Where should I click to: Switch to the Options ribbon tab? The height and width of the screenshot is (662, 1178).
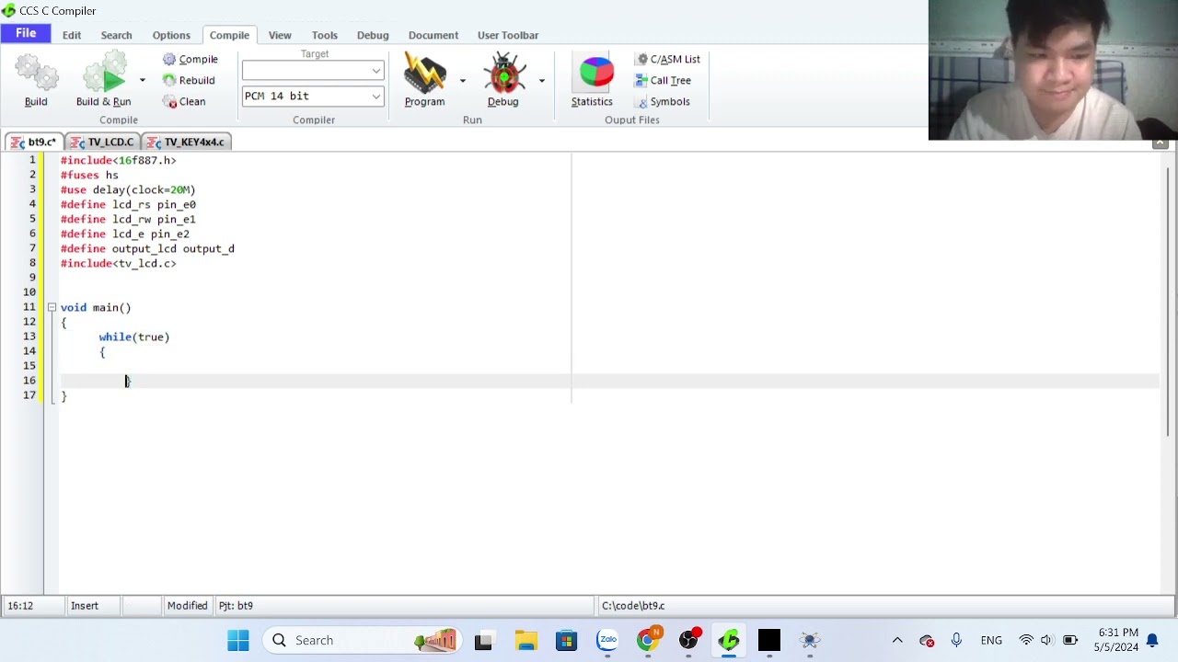pos(171,35)
